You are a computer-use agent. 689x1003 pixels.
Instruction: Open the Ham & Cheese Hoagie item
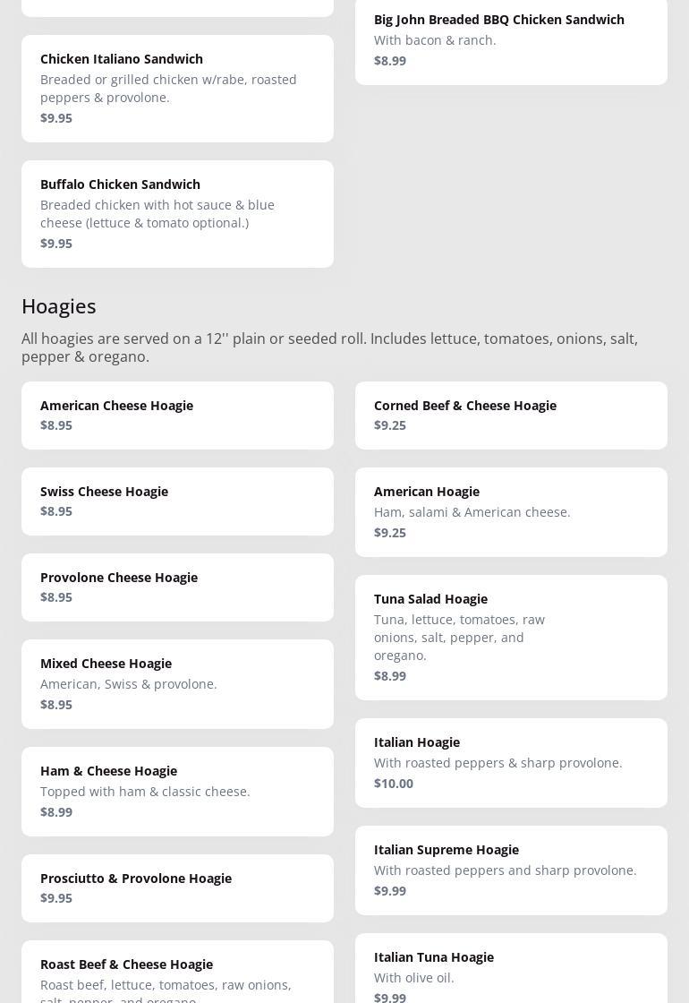(x=177, y=791)
